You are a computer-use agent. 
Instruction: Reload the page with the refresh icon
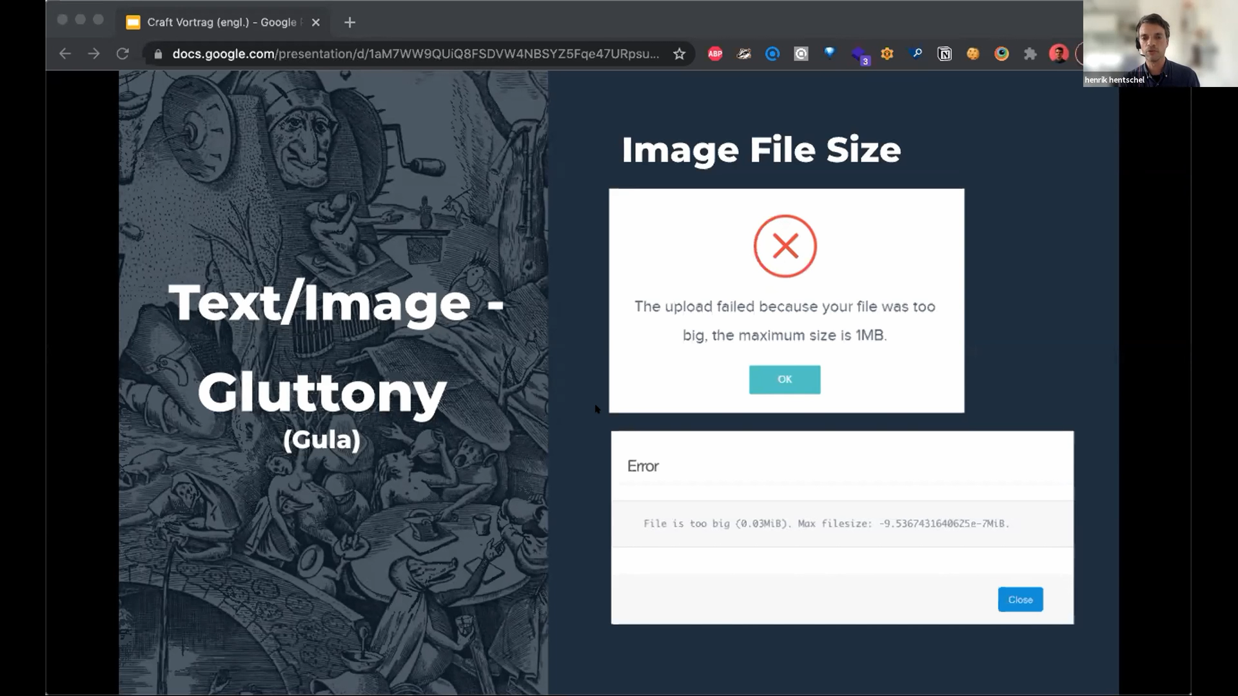coord(123,54)
